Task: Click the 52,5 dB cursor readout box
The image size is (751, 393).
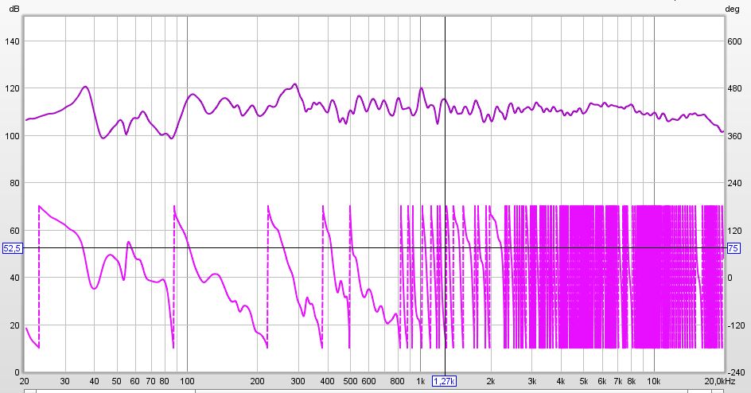Action: 13,248
